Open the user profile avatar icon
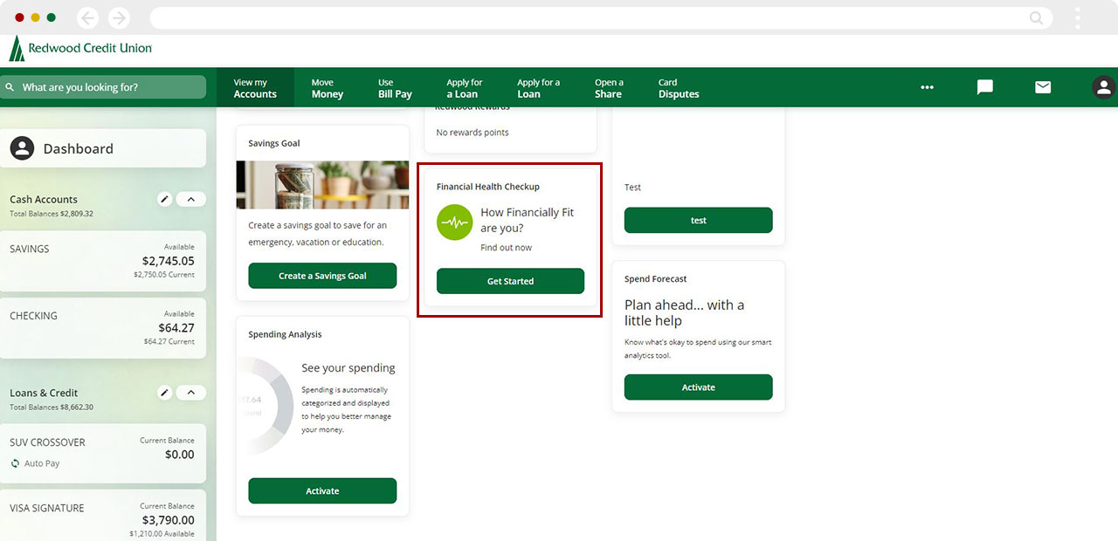The image size is (1118, 541). click(1103, 87)
